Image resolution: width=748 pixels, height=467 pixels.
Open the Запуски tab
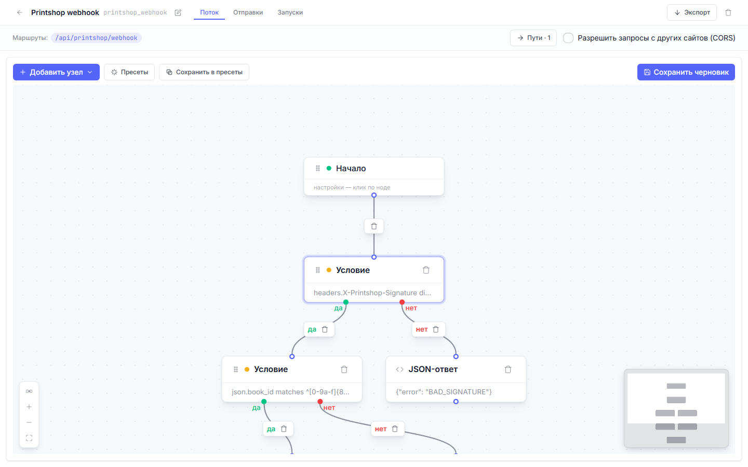[x=290, y=12]
